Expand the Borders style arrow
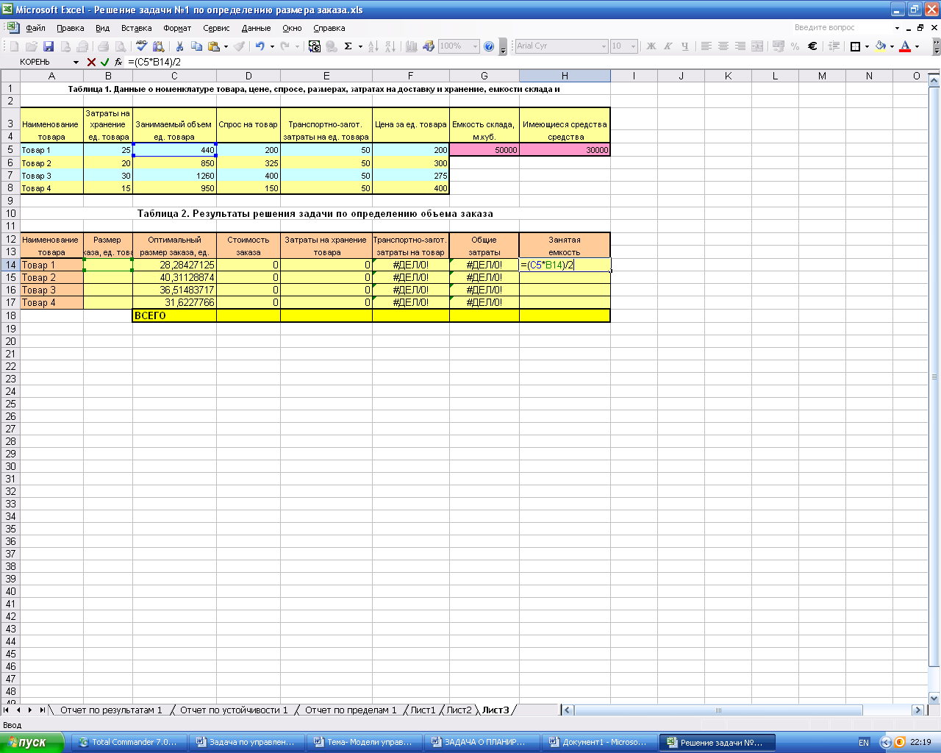The width and height of the screenshot is (941, 753). [x=867, y=46]
